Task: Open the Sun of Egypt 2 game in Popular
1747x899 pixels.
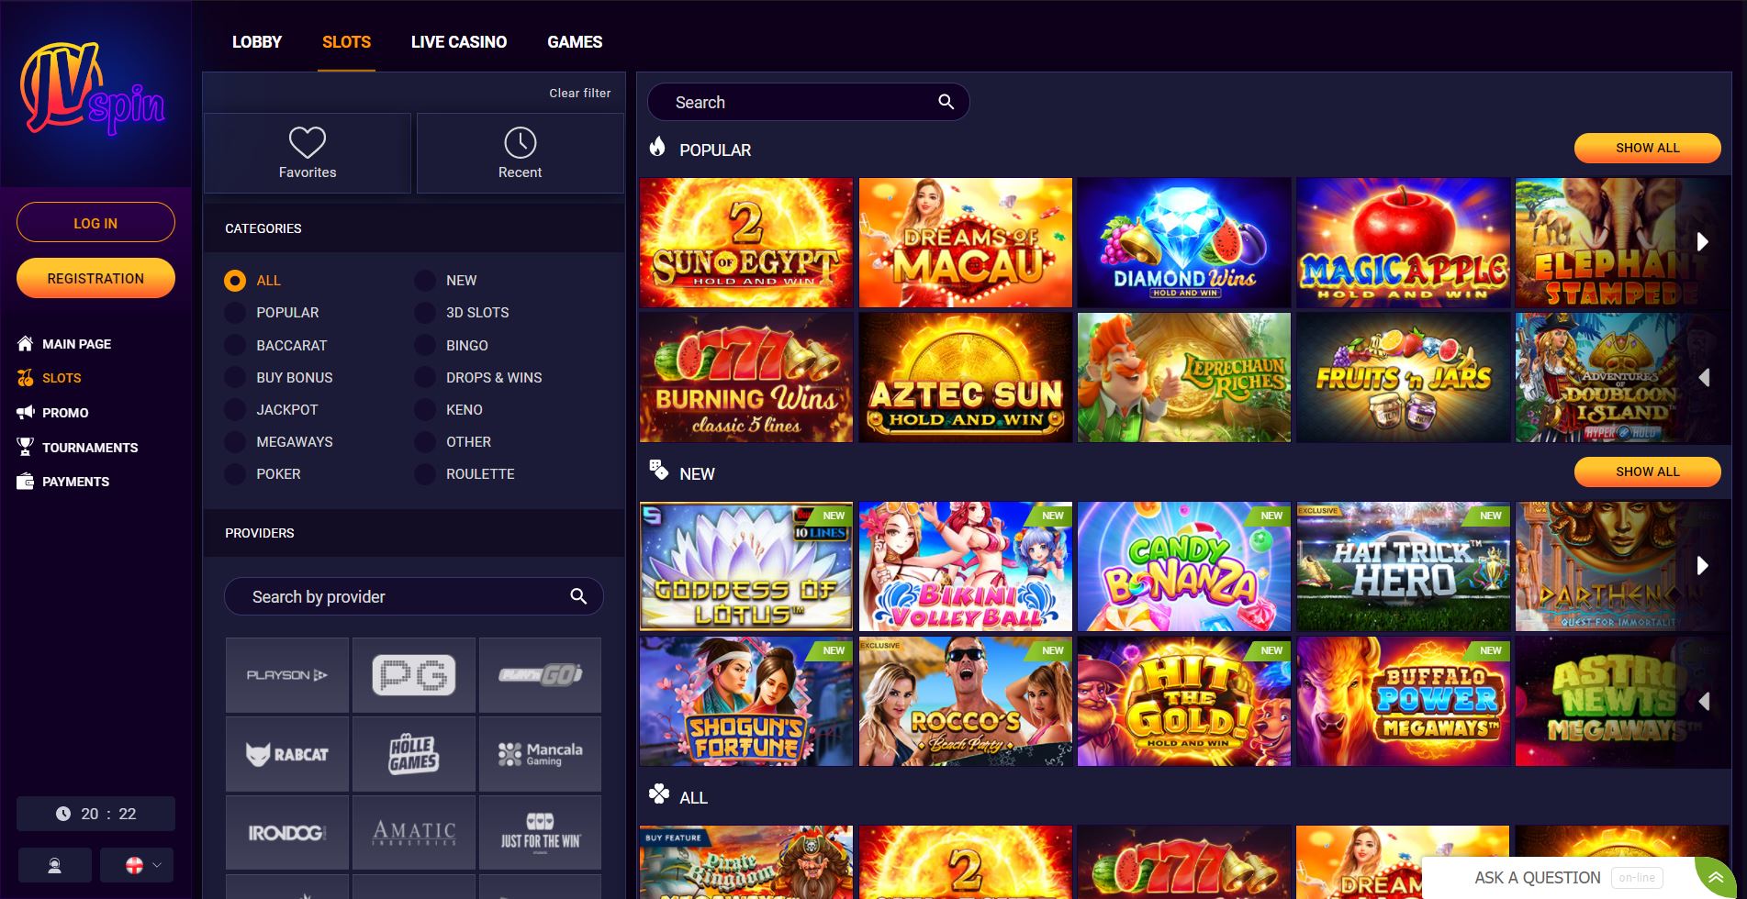Action: 746,243
